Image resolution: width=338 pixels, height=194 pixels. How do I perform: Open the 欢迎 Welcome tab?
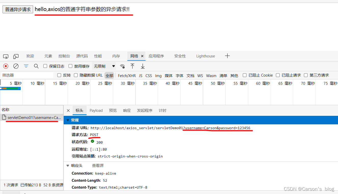click(30, 56)
